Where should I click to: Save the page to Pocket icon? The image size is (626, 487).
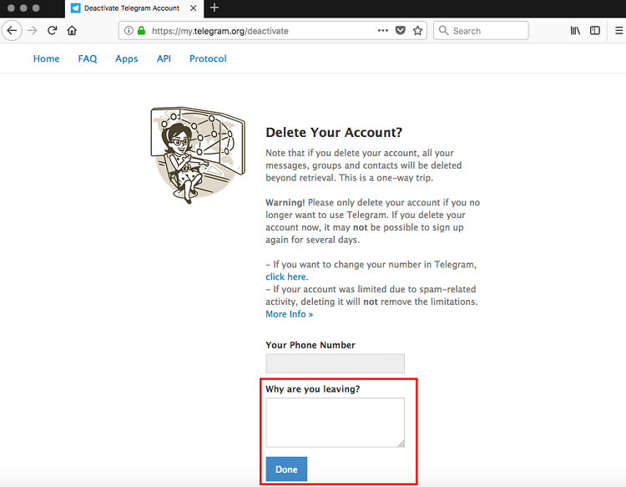point(401,31)
